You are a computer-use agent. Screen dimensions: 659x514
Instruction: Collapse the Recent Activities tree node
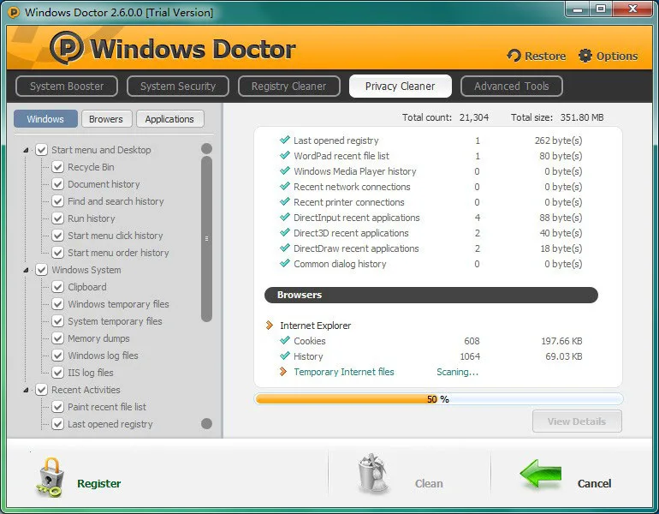coord(26,390)
